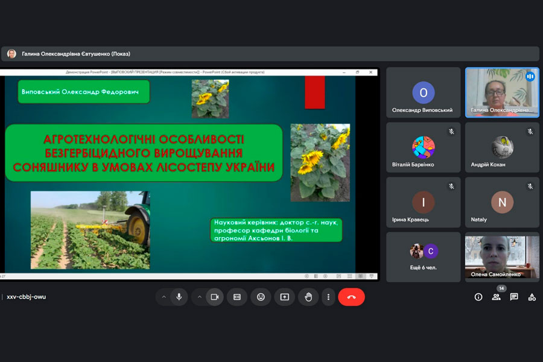This screenshot has width=543, height=362.
Task: Click the tractor field photo on slide
Action: pos(91,230)
